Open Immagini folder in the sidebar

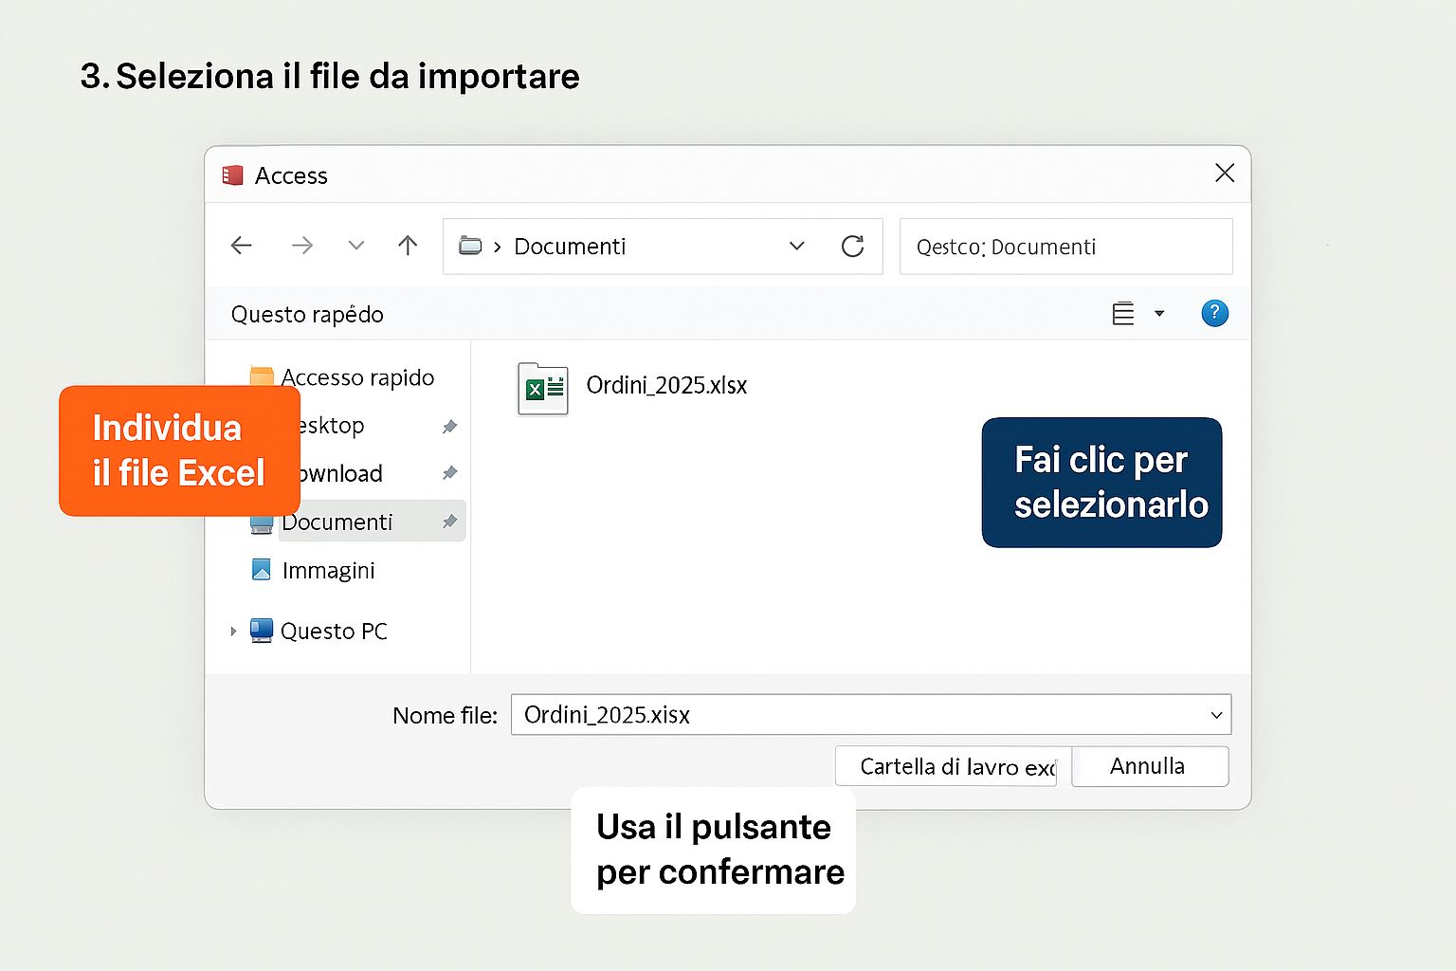(x=328, y=571)
